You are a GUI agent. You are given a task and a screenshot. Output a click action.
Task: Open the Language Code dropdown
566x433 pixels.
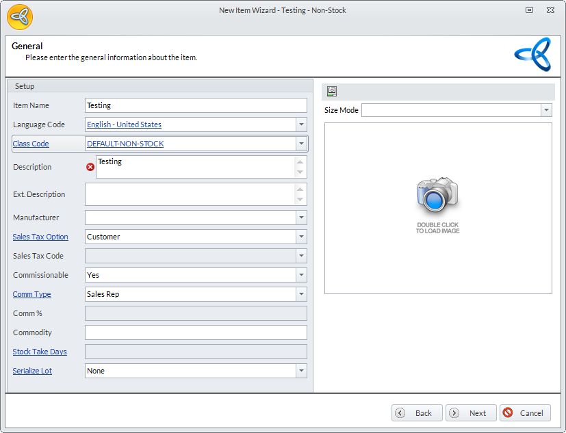coord(301,124)
